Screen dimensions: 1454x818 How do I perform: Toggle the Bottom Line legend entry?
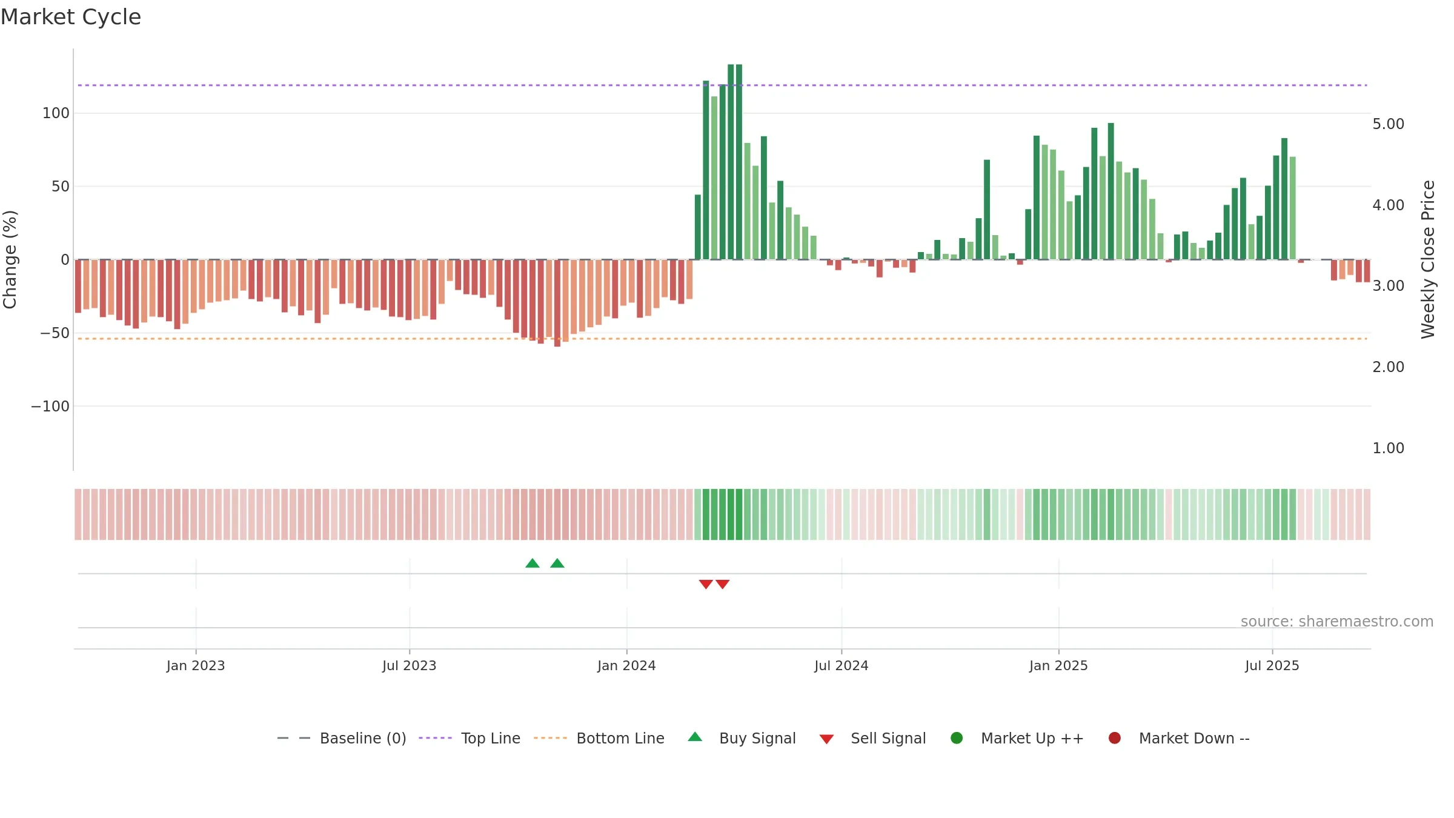[x=599, y=738]
